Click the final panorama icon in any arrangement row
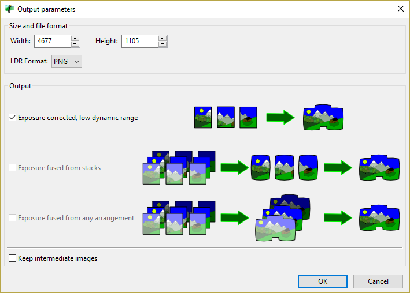The image size is (410, 293). 379,217
